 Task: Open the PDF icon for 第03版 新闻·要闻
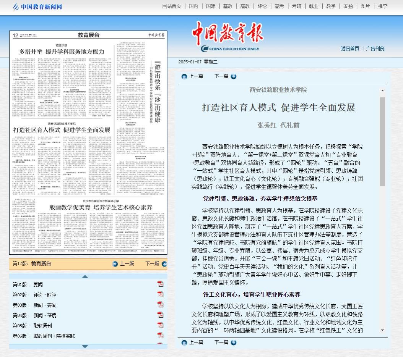pos(161,305)
